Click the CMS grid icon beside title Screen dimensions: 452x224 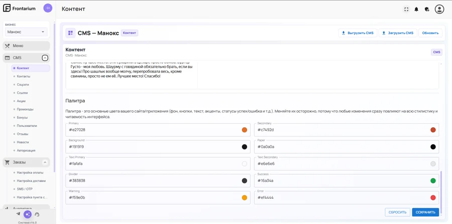pyautogui.click(x=70, y=33)
